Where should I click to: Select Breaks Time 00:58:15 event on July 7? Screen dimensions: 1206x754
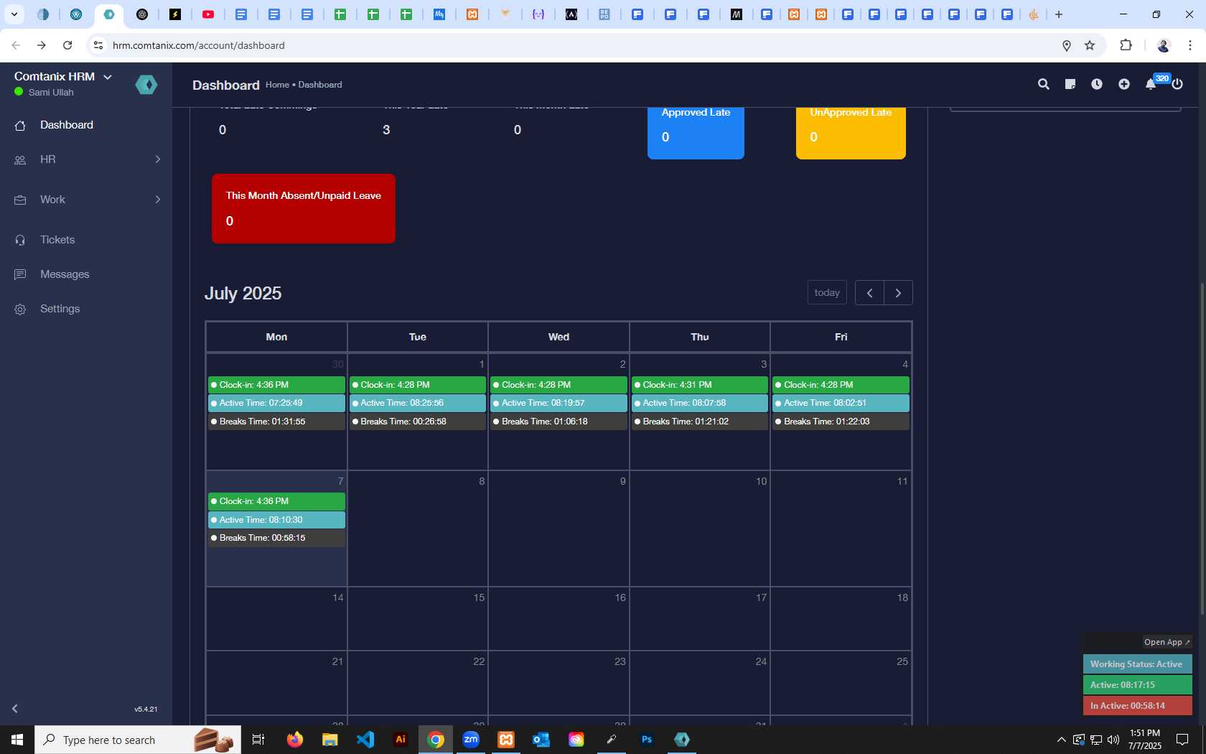tap(276, 538)
